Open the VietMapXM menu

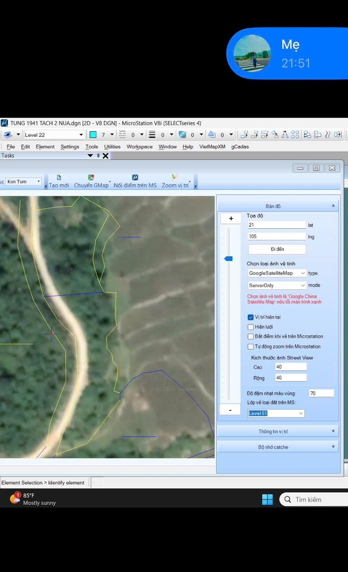click(212, 147)
